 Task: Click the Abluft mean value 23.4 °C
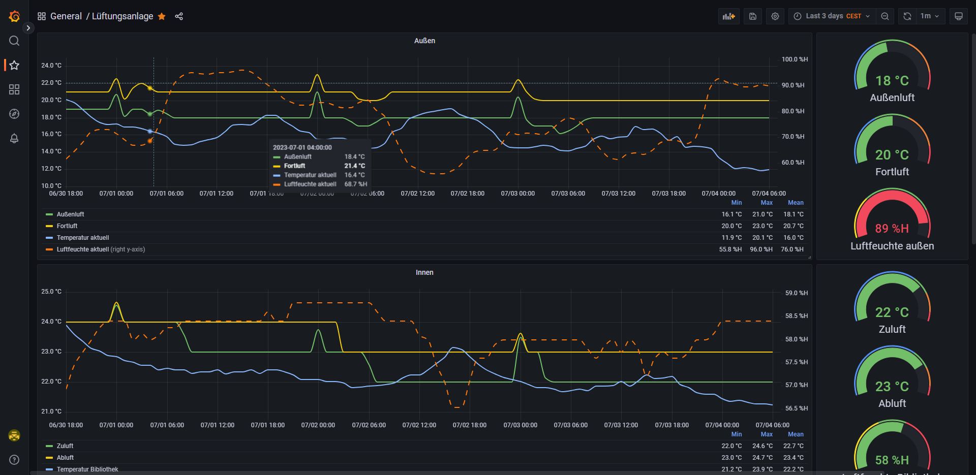coord(793,458)
